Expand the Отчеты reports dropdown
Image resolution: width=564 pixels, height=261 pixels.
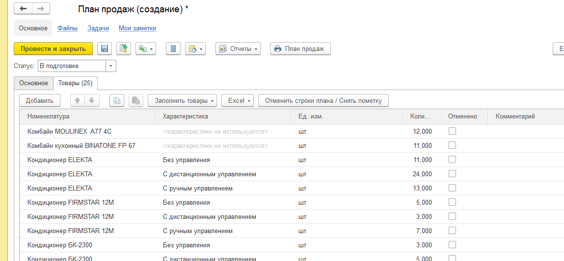(x=238, y=48)
